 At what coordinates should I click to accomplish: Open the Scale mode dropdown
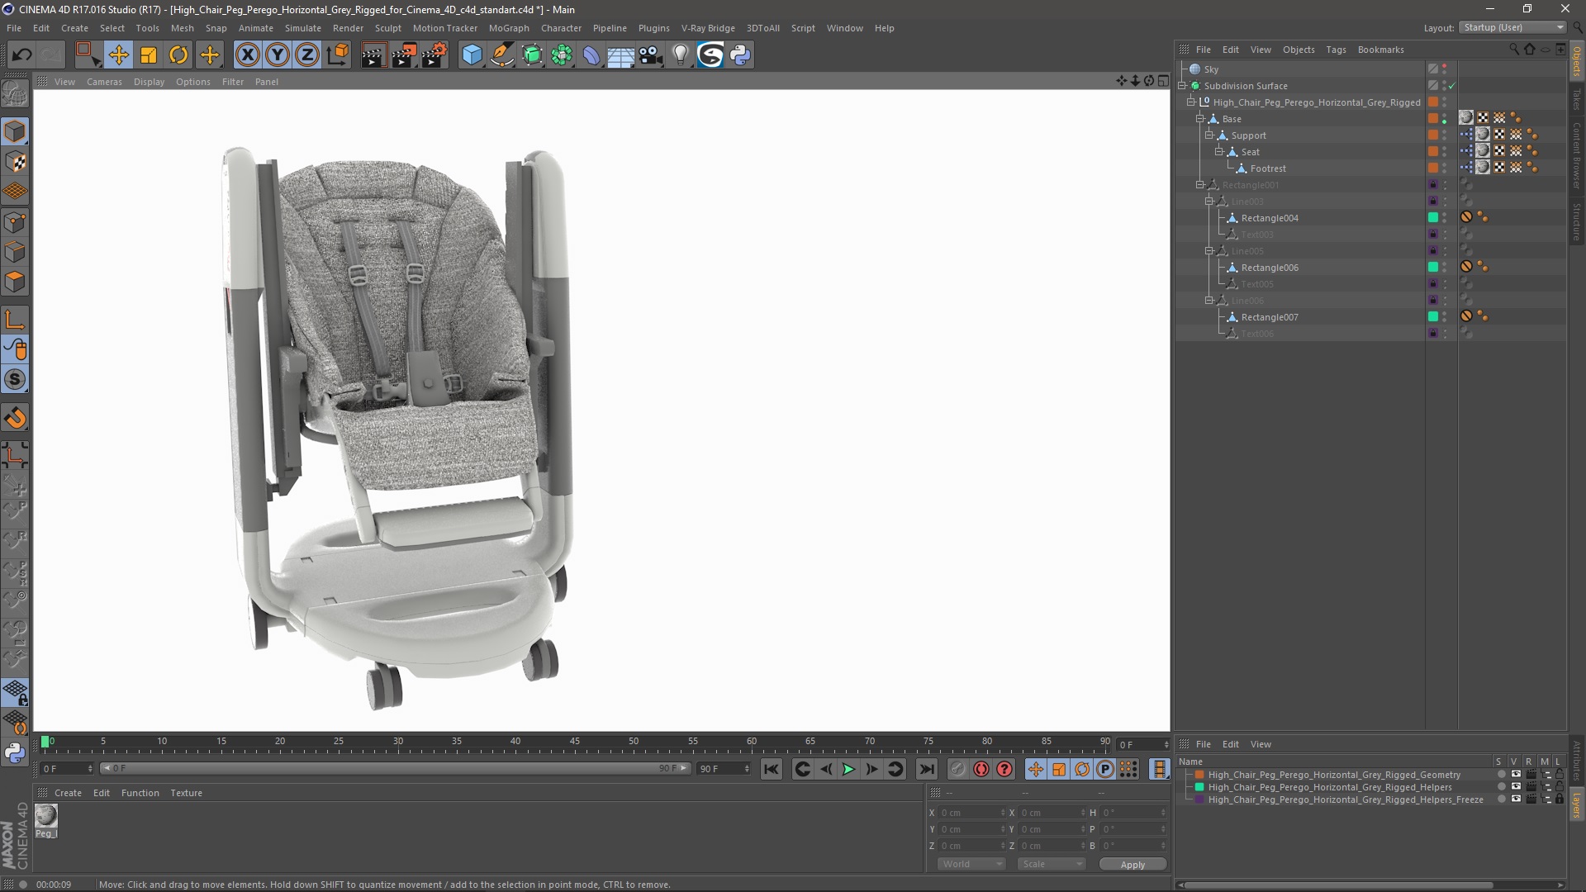tap(1052, 864)
